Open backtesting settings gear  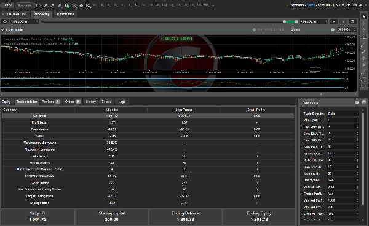5,21
